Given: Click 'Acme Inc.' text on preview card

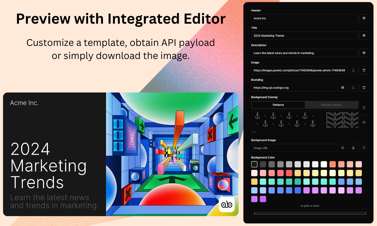Looking at the screenshot, I should [x=24, y=103].
